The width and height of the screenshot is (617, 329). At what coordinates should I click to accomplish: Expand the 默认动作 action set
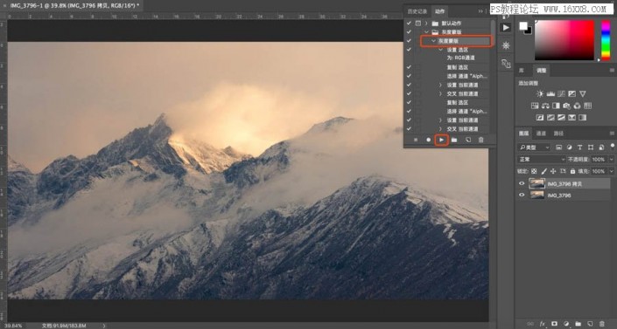point(426,24)
